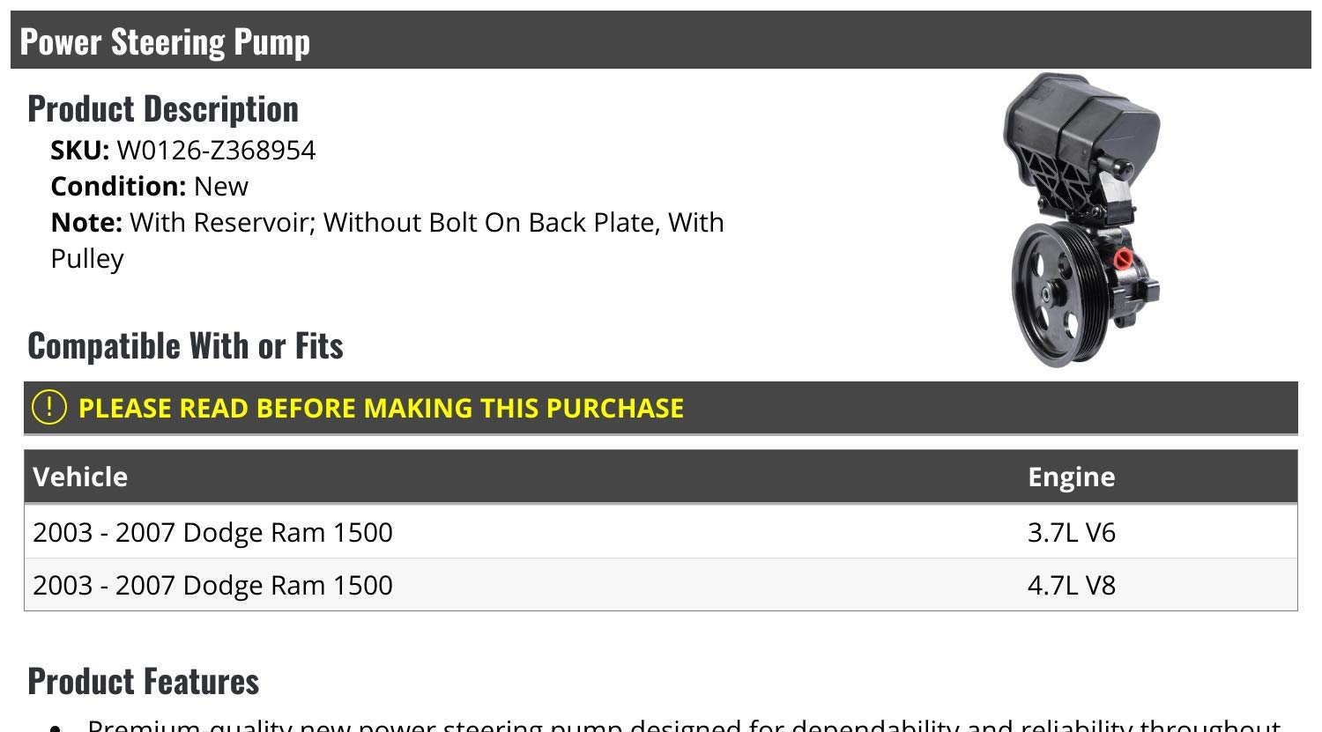Click the Vehicle column header

coord(80,477)
